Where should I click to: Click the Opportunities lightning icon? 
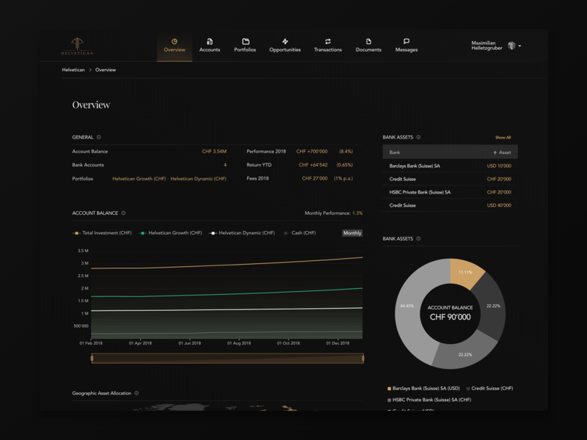pos(285,42)
